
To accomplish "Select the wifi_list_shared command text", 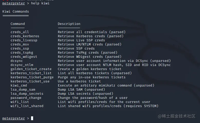I will [x=27, y=106].
